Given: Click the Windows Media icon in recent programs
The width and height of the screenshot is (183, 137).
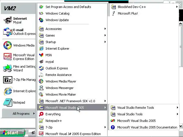Looking at the screenshot, I should click(8, 45).
